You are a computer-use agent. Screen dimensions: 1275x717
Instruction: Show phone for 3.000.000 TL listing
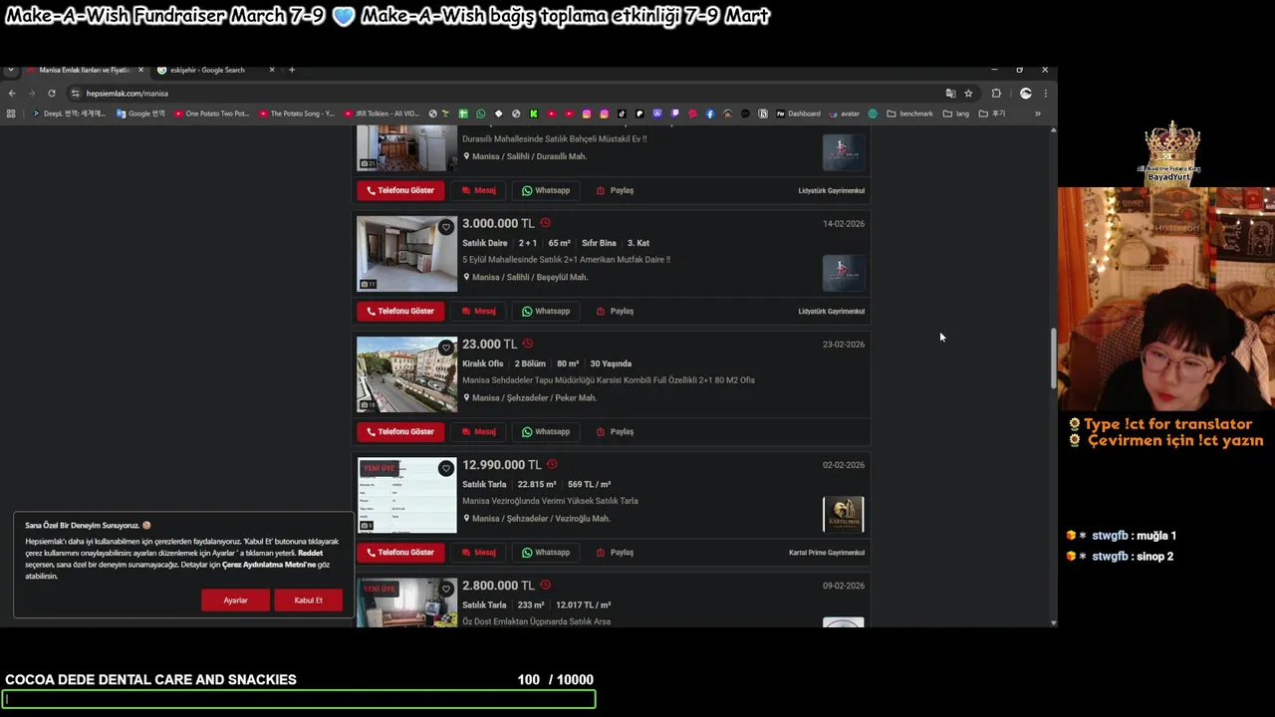(x=400, y=311)
